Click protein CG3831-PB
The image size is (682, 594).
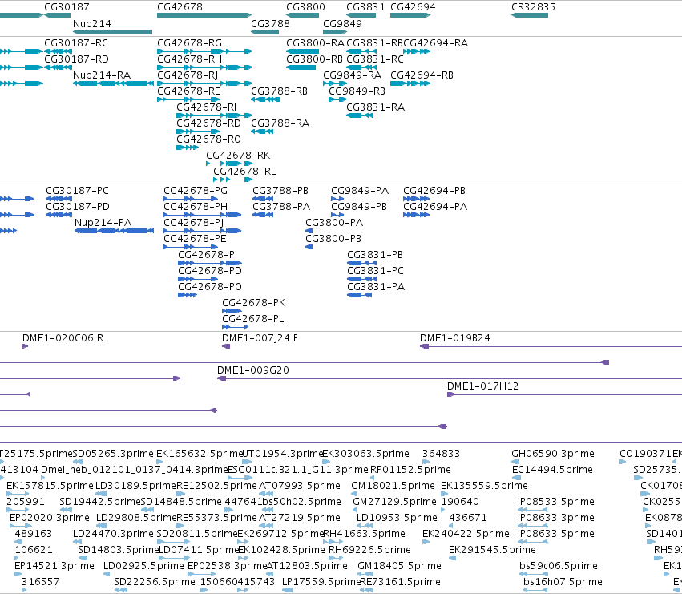pos(375,255)
